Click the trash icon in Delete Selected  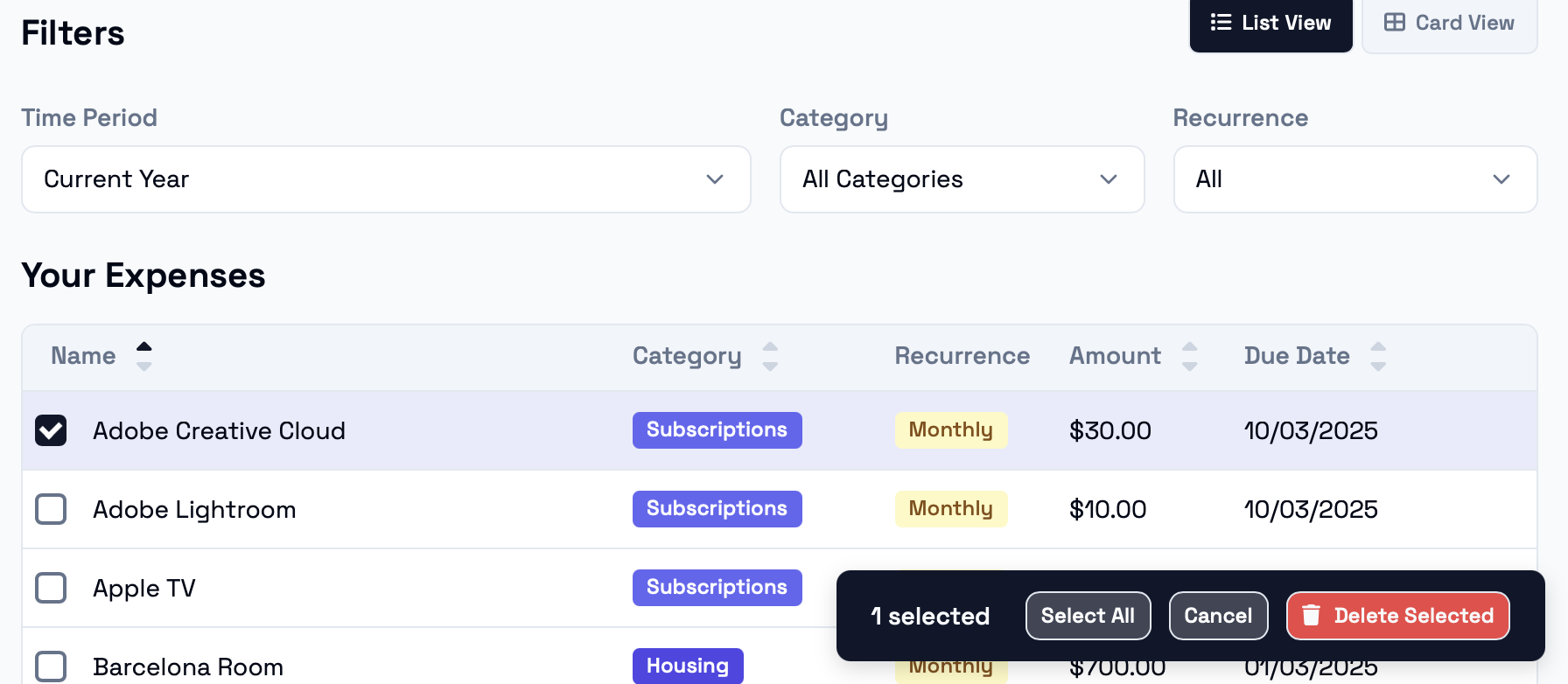1311,616
